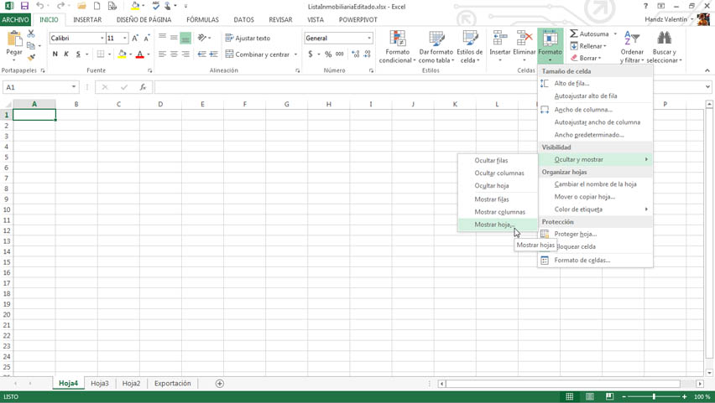The width and height of the screenshot is (715, 403).
Task: Expand the General number format dropdown
Action: click(368, 39)
